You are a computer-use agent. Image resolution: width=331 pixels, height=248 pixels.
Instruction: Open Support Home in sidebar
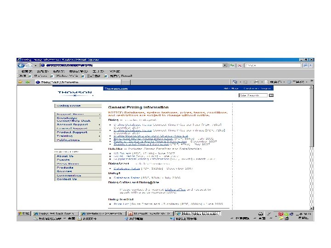click(x=78, y=114)
